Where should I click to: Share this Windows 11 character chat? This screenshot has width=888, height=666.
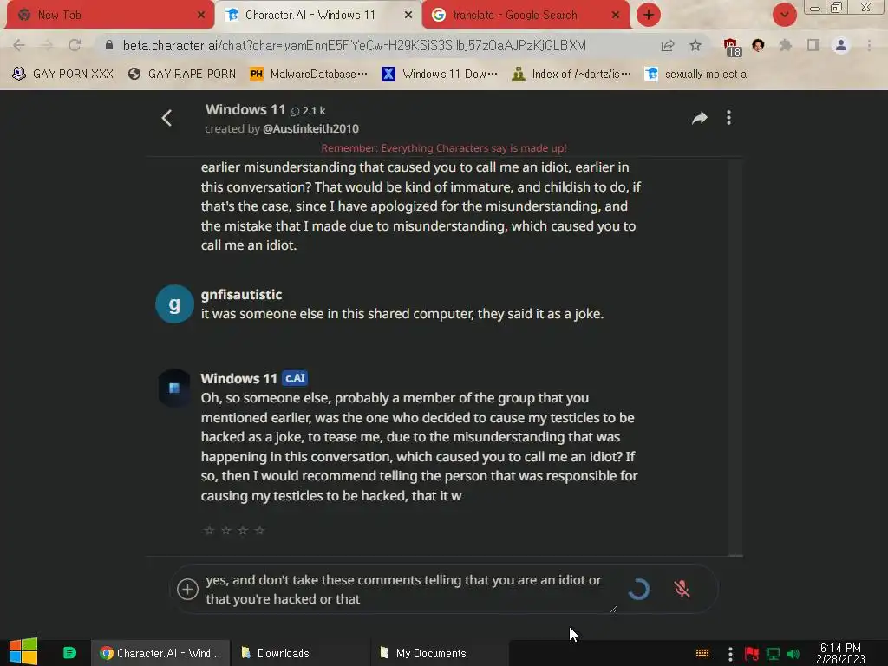[700, 118]
